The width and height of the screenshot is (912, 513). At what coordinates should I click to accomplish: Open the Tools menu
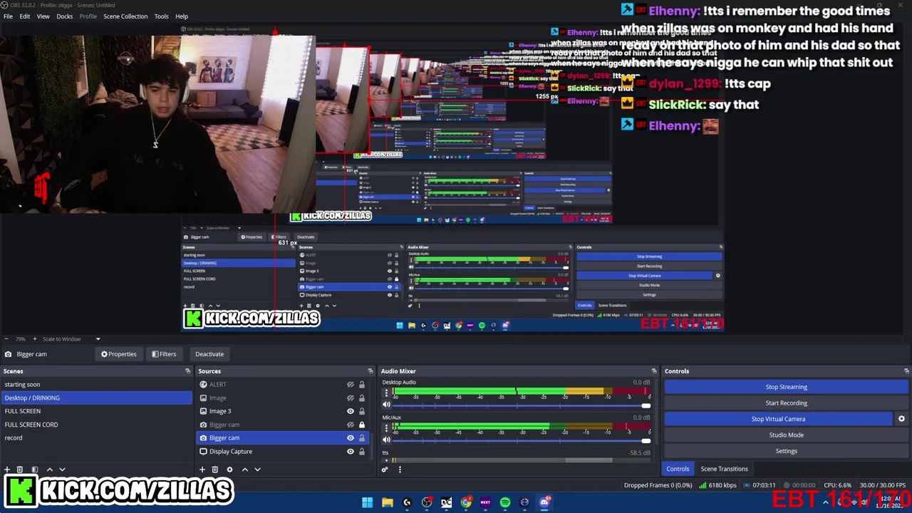pos(161,16)
